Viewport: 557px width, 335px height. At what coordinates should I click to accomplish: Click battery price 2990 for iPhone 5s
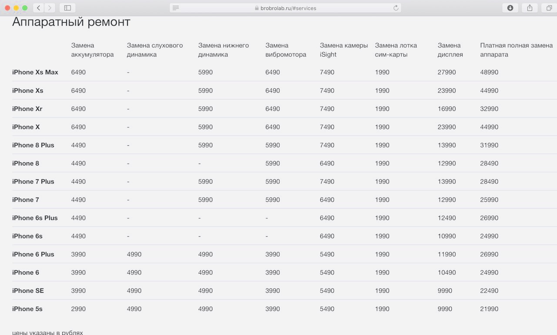pyautogui.click(x=78, y=309)
